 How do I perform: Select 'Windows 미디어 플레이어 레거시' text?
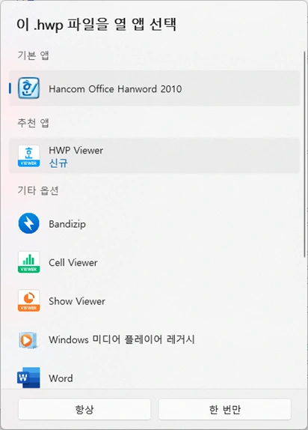click(x=122, y=340)
